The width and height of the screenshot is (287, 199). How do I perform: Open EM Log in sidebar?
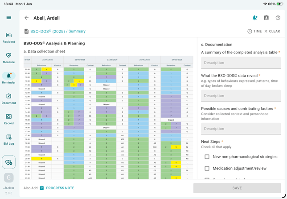pos(8,140)
